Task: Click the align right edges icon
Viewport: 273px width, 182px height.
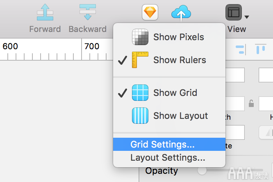Action: coord(241,50)
